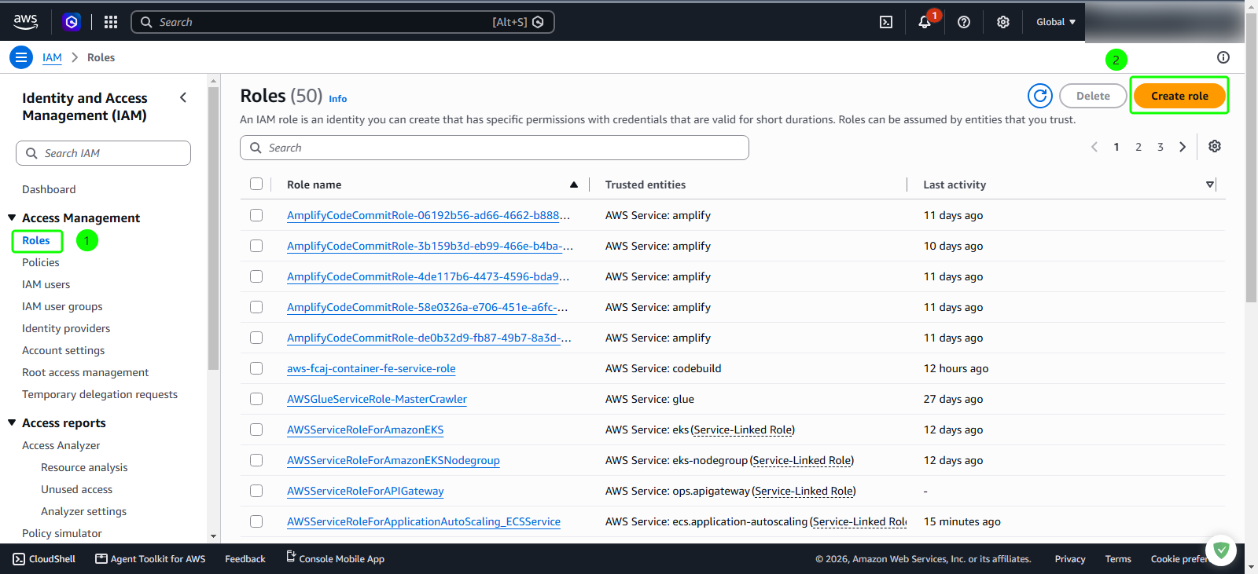Open console settings gear in top bar
This screenshot has width=1258, height=574.
[1003, 22]
